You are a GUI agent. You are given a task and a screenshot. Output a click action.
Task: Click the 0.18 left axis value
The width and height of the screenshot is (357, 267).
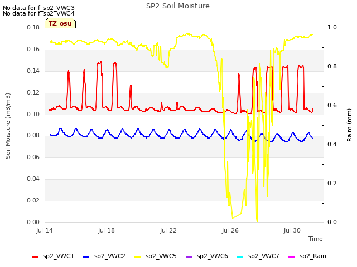pos(33,27)
